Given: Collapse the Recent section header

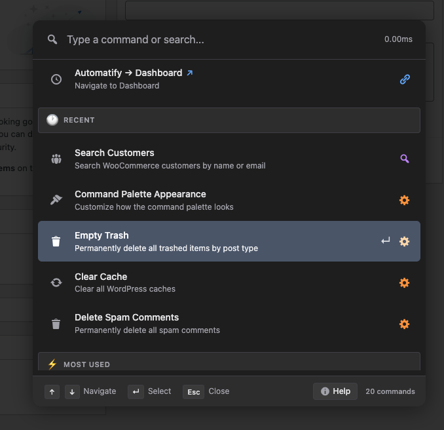Looking at the screenshot, I should point(229,120).
